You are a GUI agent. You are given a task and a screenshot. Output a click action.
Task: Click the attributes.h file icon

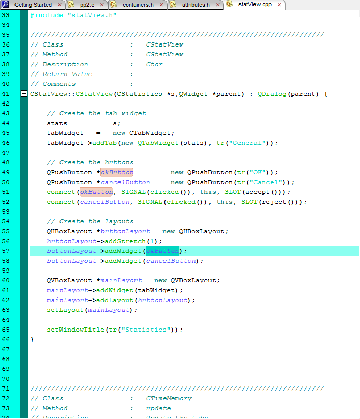click(173, 5)
